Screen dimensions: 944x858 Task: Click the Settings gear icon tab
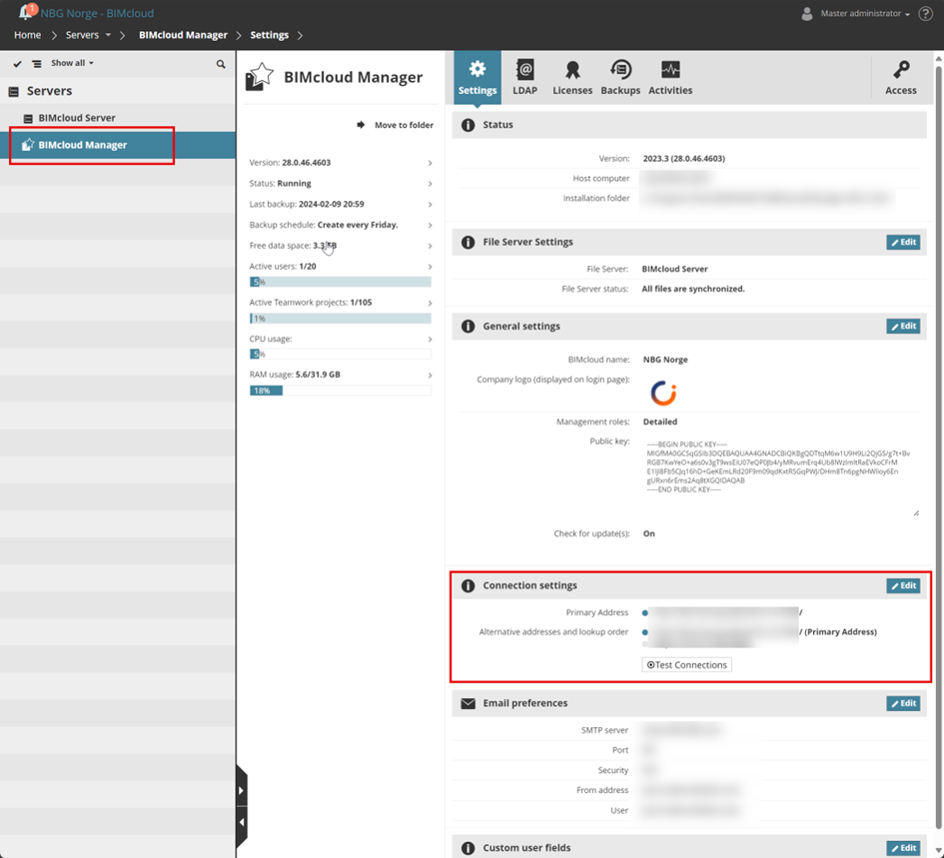[x=476, y=69]
